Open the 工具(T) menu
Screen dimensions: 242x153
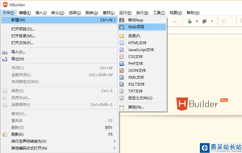(x=159, y=13)
